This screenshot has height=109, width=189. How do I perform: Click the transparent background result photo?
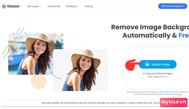(81, 70)
